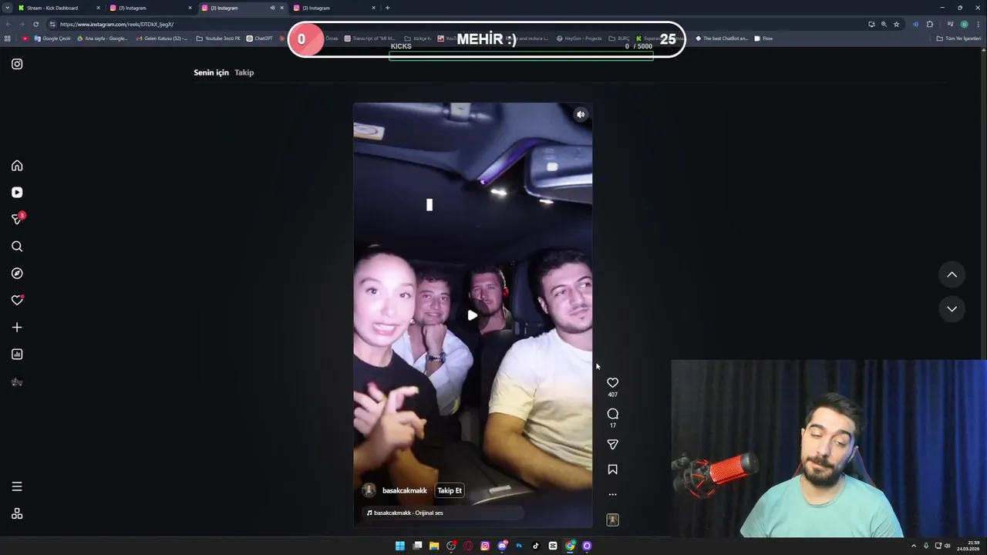This screenshot has height=555, width=987.
Task: Save the reel with bookmark icon
Action: (612, 469)
